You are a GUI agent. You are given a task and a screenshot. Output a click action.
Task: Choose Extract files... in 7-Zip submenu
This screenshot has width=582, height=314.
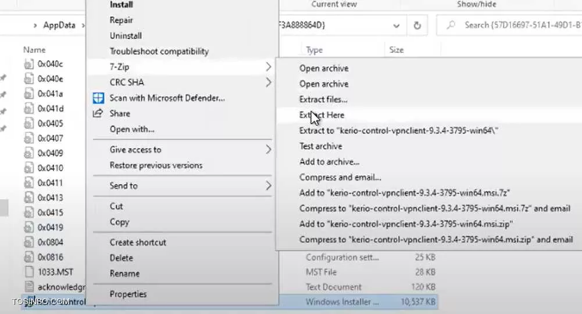(x=323, y=99)
